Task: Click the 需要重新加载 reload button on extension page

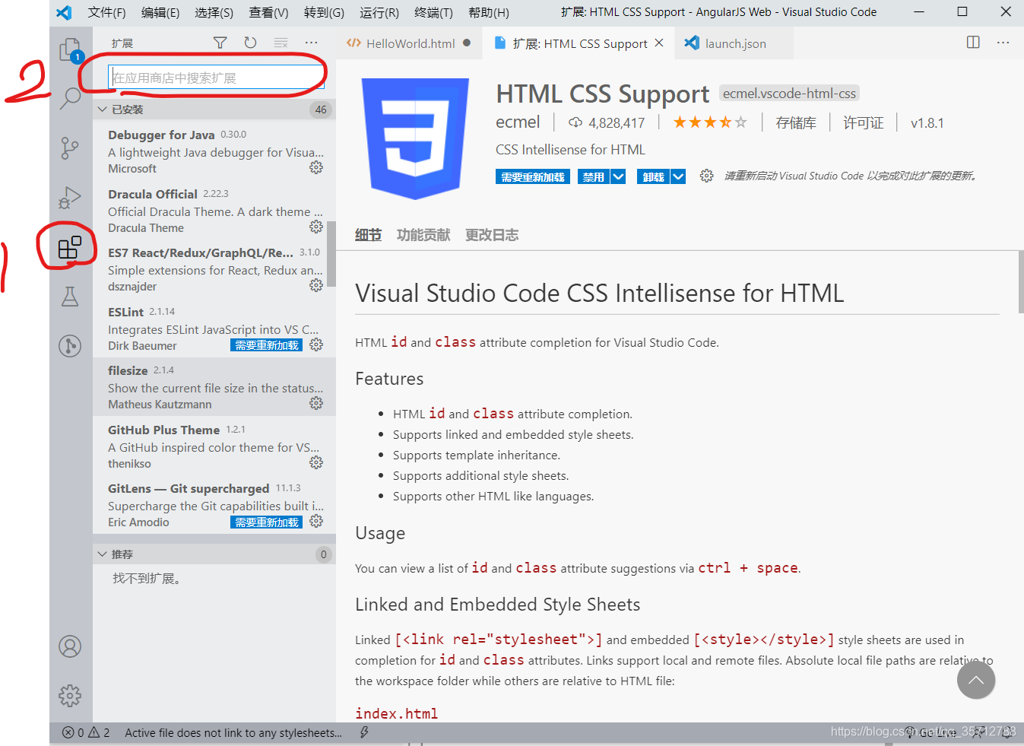Action: 533,176
